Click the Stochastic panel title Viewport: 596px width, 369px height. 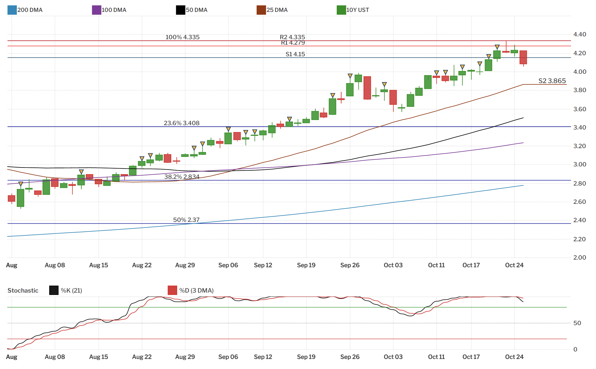pos(23,291)
